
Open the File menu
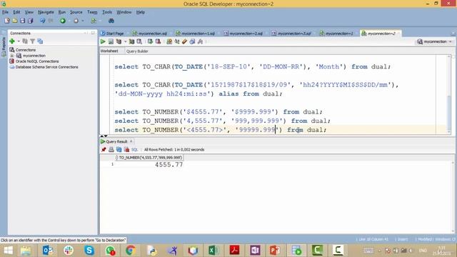coord(5,12)
